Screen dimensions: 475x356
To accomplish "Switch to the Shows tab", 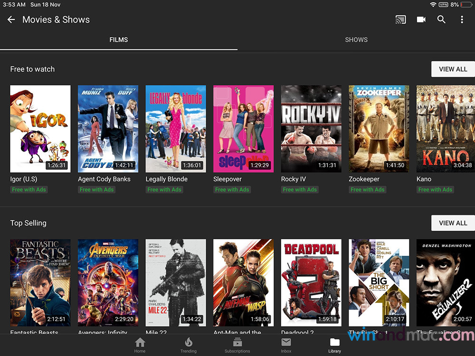I will tap(356, 40).
